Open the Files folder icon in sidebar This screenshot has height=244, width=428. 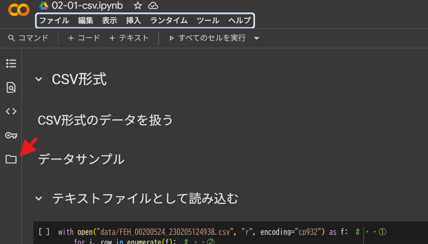pos(11,159)
